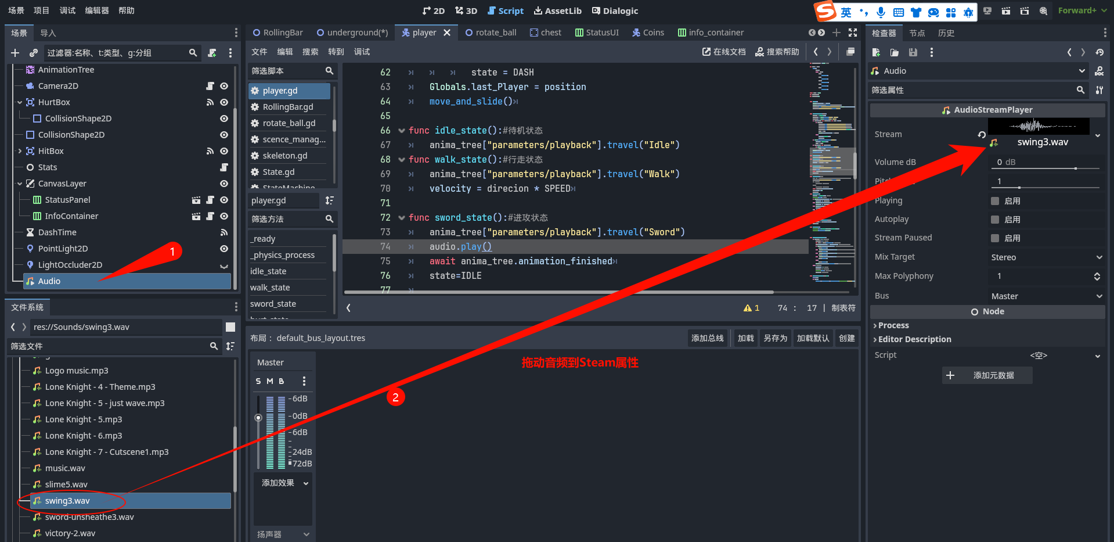Collapse the HurtBox tree node
This screenshot has height=542, width=1114.
pyautogui.click(x=20, y=102)
